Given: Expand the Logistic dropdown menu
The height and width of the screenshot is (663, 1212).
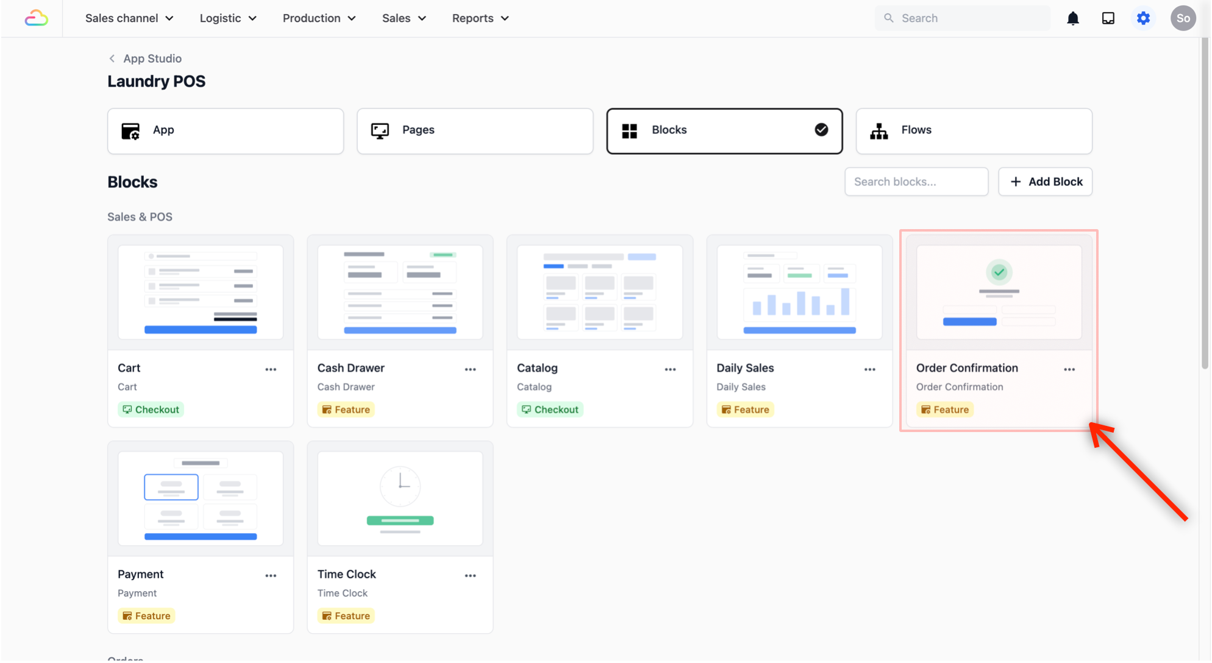Looking at the screenshot, I should click(228, 18).
